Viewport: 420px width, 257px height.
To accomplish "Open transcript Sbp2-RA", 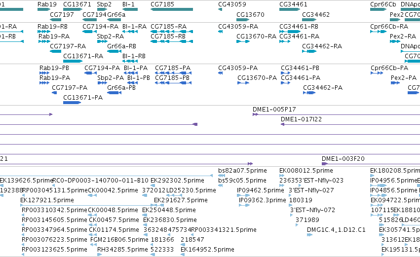I will [102, 41].
